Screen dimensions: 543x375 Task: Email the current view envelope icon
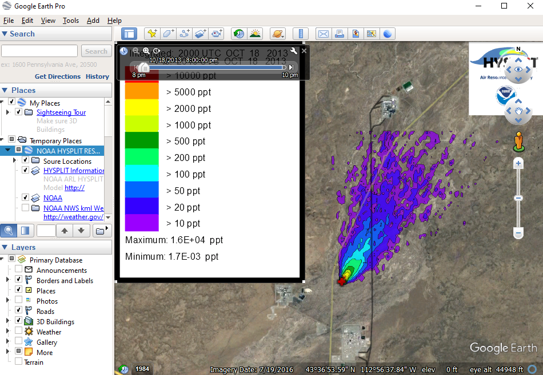tap(323, 34)
